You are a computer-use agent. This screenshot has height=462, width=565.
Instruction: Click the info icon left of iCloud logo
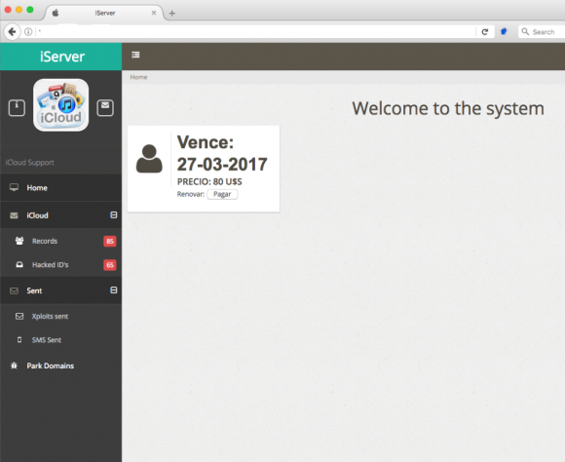[x=17, y=108]
